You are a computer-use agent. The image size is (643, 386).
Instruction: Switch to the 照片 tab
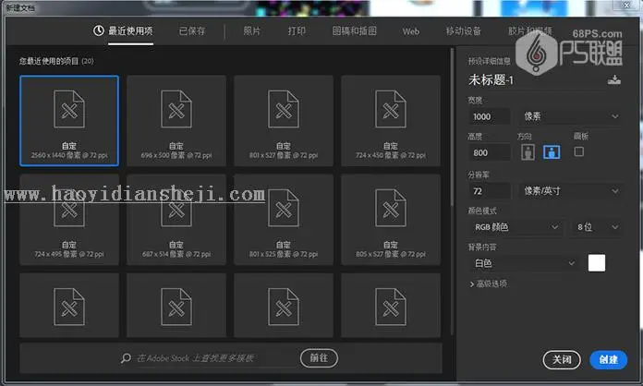252,31
